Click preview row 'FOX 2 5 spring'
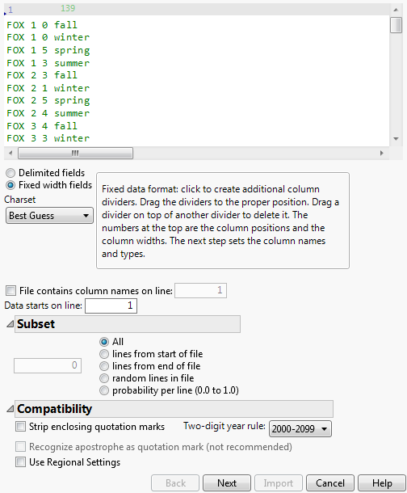This screenshot has width=407, height=493. (48, 100)
